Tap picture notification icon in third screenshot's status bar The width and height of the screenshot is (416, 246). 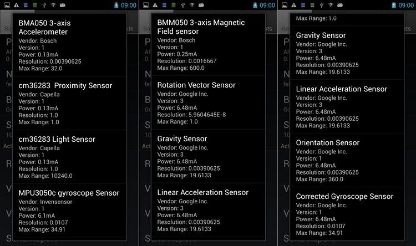click(x=285, y=5)
